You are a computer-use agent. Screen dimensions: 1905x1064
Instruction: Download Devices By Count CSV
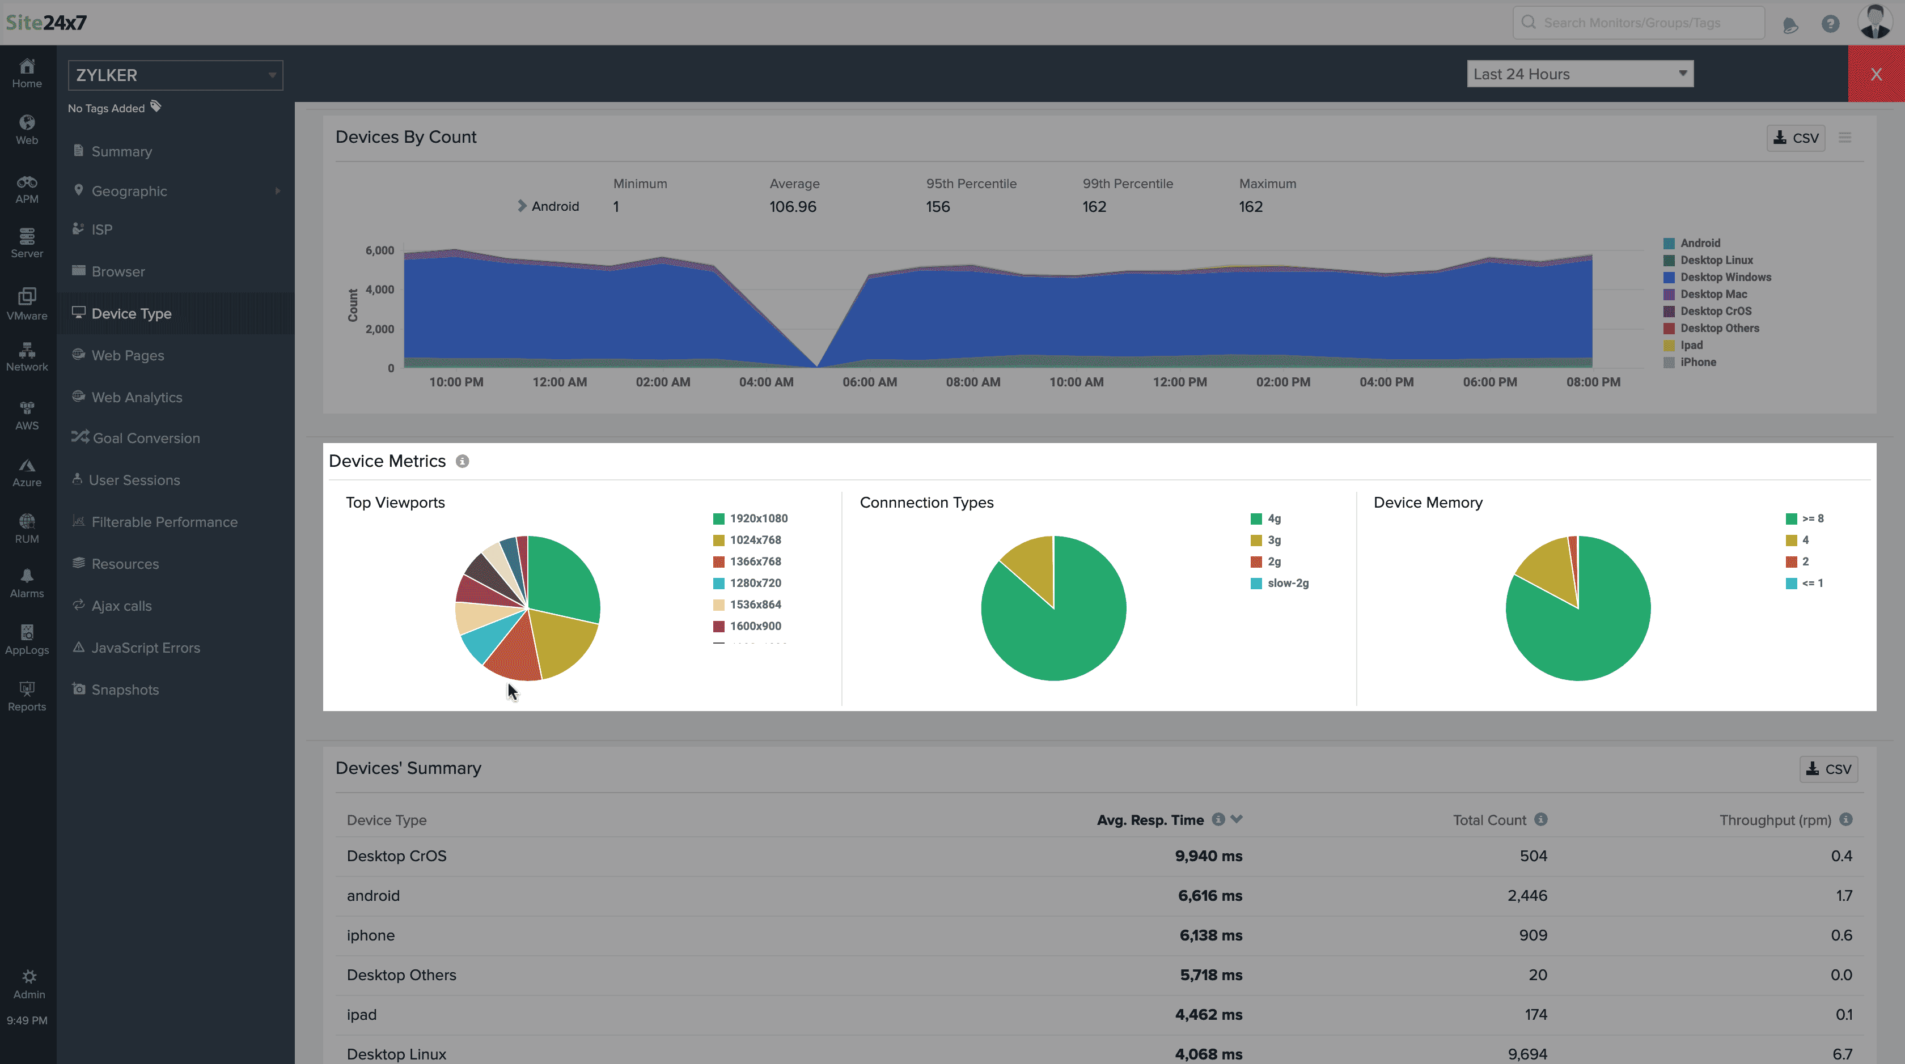(1796, 138)
